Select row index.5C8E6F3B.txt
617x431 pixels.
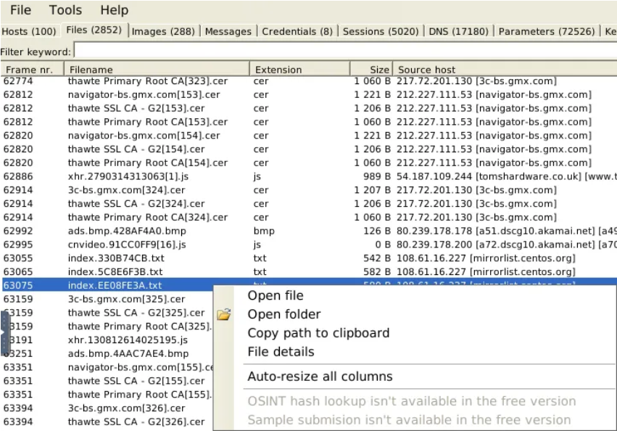(x=309, y=272)
